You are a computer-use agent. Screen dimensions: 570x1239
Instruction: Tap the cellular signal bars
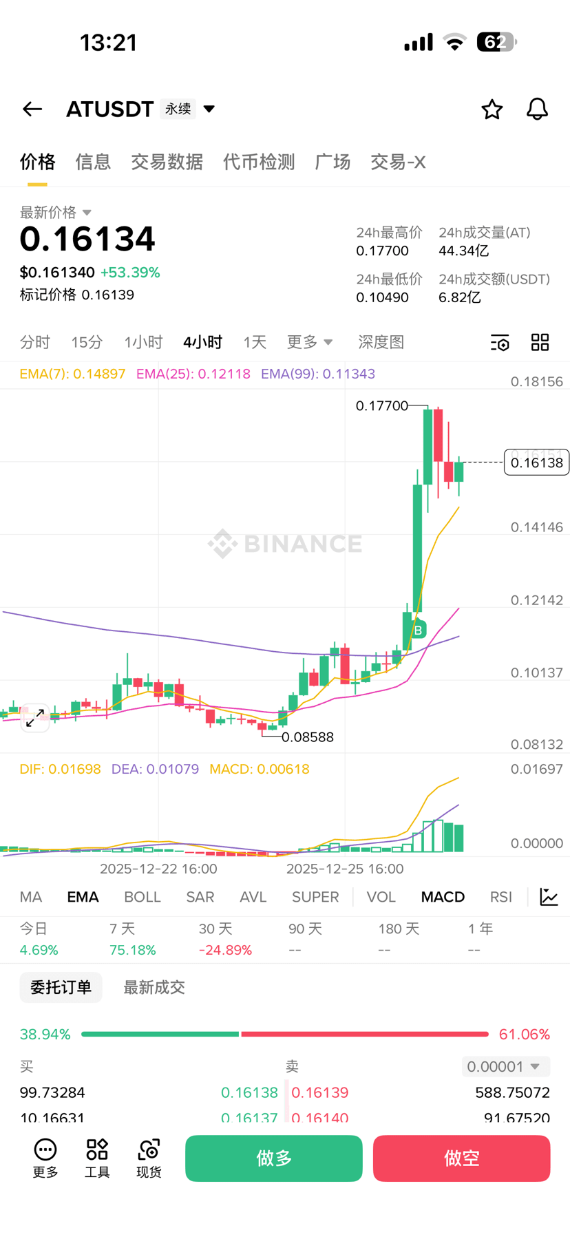(419, 43)
